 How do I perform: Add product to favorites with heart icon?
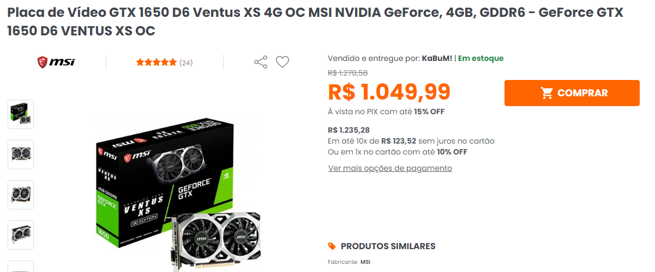(x=282, y=62)
